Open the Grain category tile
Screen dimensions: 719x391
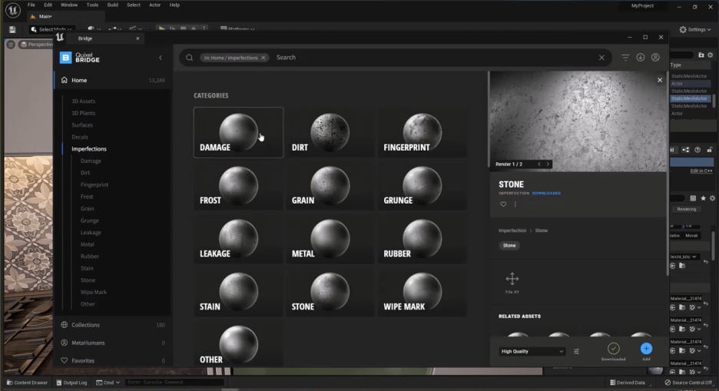click(x=330, y=186)
